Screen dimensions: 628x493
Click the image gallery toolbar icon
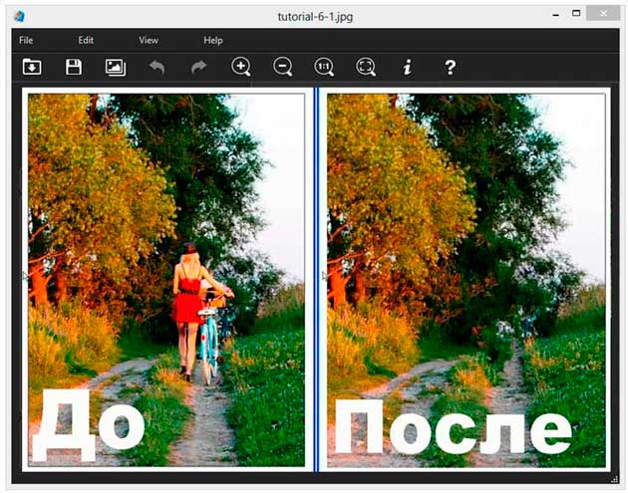[116, 67]
